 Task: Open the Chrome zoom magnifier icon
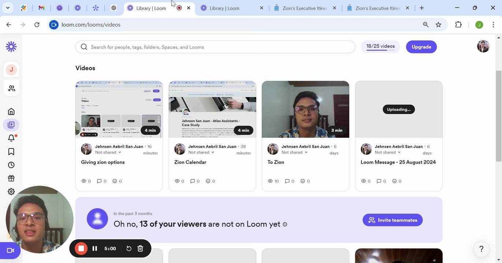(426, 25)
